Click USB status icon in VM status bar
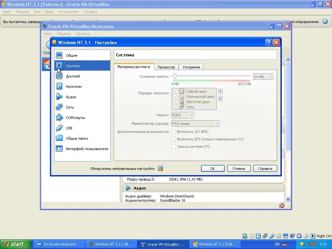 pos(272,236)
